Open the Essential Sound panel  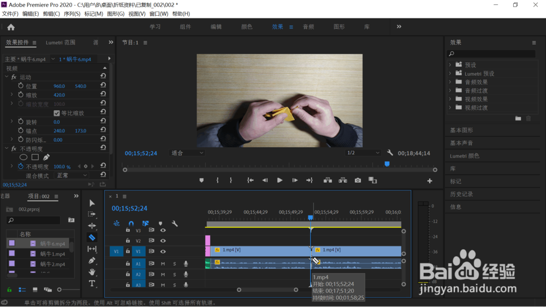pyautogui.click(x=461, y=143)
